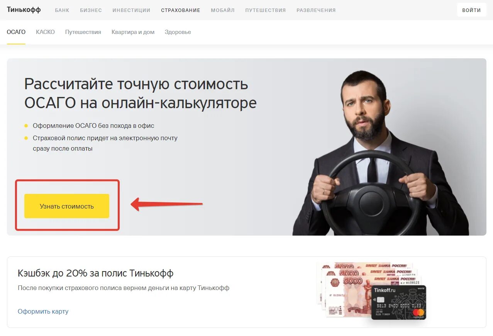The height and width of the screenshot is (336, 493).
Task: Select the Путешествия insurance tab
Action: pyautogui.click(x=83, y=32)
